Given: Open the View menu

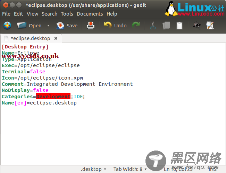Looking at the screenshot, I should pos(32,14).
